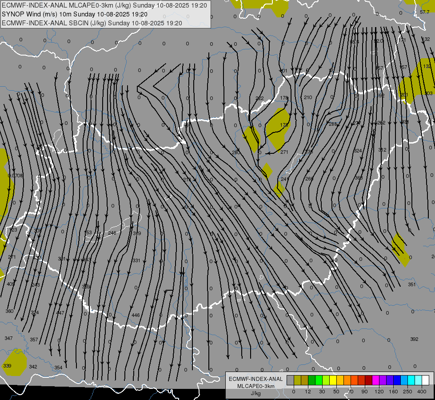435x400 pixels.
Task: Click the 360 map value
Action: pos(9,311)
